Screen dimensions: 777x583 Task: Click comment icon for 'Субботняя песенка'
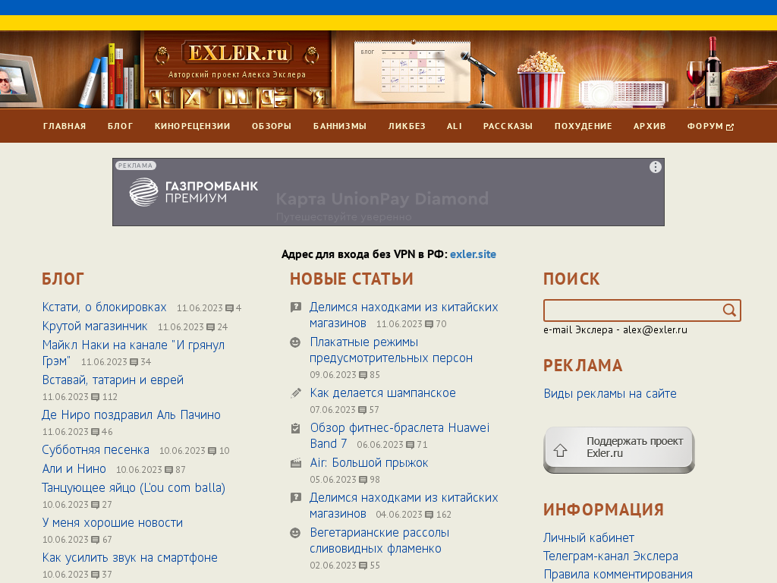(x=212, y=451)
